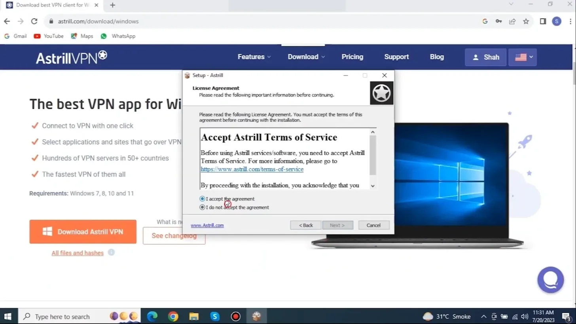Click the taskbar search box
This screenshot has height=324, width=576.
(x=79, y=316)
